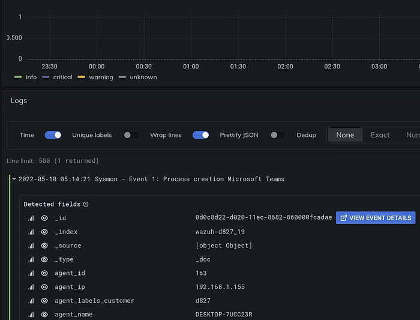The image size is (420, 320).
Task: Enable the Prettify JSON switch
Action: (x=277, y=135)
